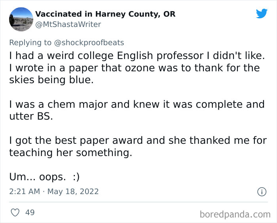Click the Twitter bird logo
The height and width of the screenshot is (223, 277).
coord(262,14)
